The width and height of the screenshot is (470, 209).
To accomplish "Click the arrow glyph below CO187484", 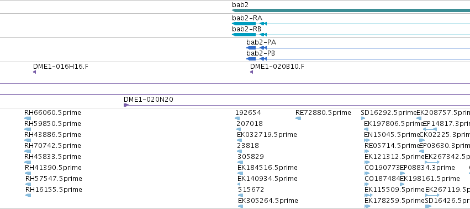I will (x=367, y=184).
